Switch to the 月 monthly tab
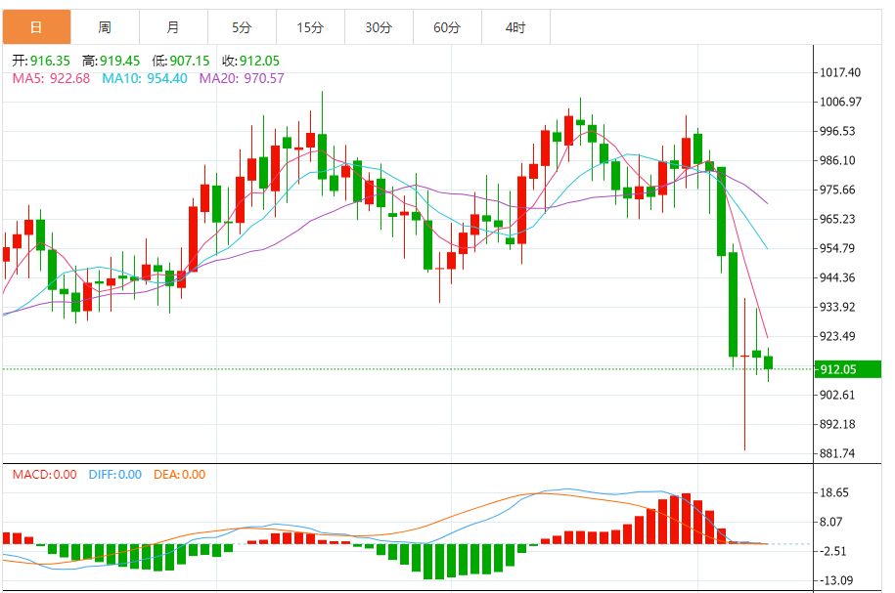This screenshot has height=593, width=895. [173, 27]
